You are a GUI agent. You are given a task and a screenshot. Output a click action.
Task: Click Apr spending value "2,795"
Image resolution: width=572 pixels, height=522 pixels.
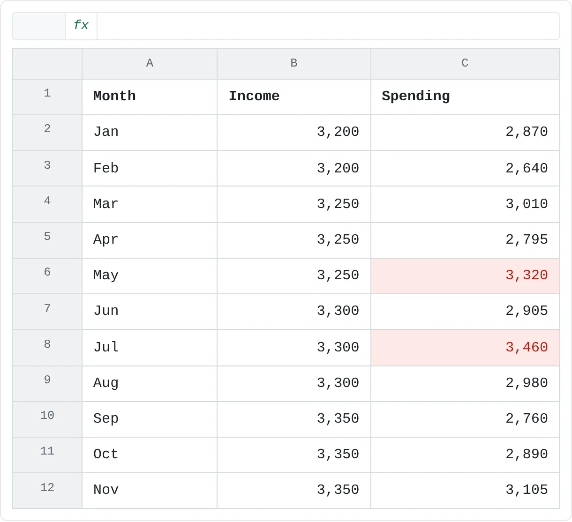[465, 240]
